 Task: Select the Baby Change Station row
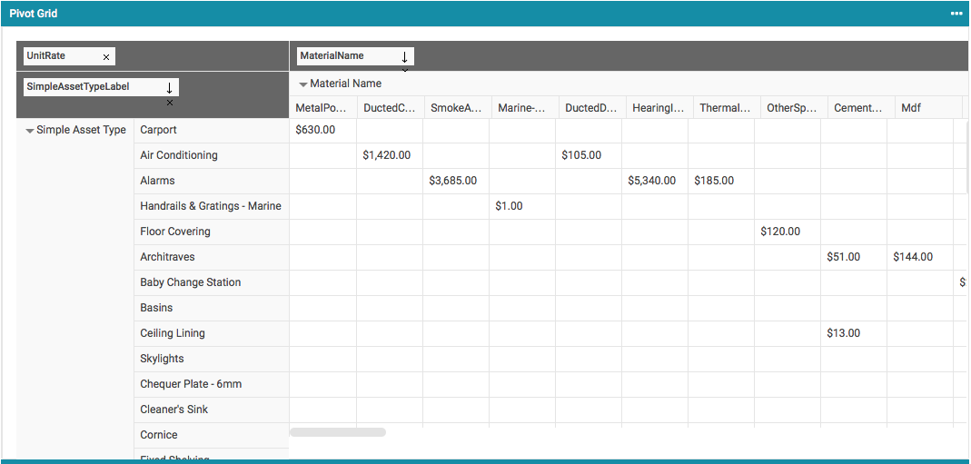211,282
